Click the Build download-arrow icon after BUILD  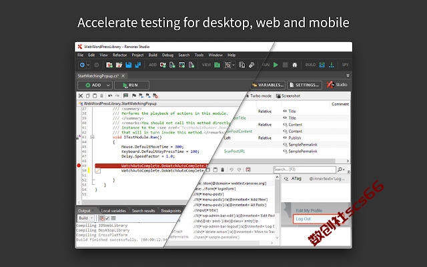pyautogui.click(x=332, y=65)
